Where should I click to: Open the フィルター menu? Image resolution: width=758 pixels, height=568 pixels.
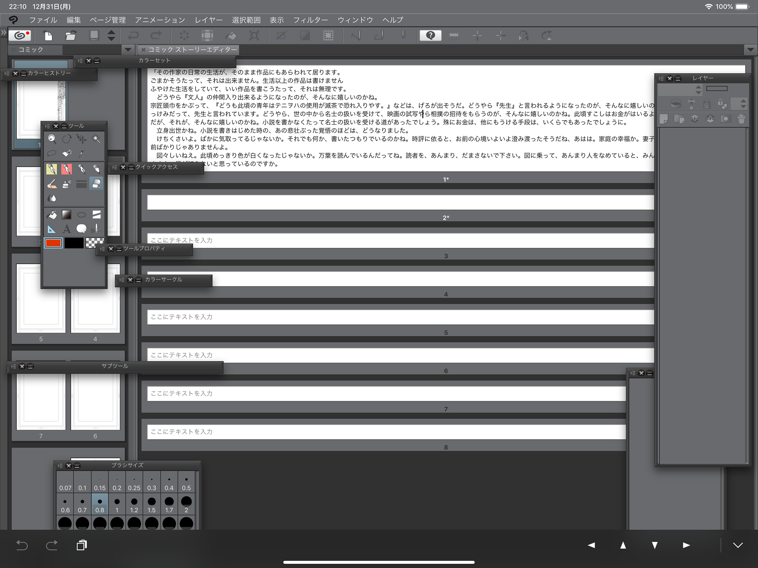(x=310, y=20)
